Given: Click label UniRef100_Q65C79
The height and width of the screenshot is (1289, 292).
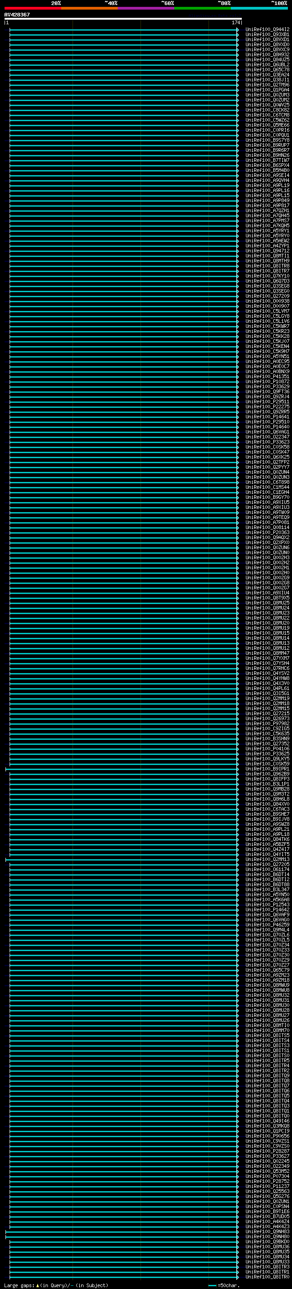Looking at the screenshot, I should (267, 970).
